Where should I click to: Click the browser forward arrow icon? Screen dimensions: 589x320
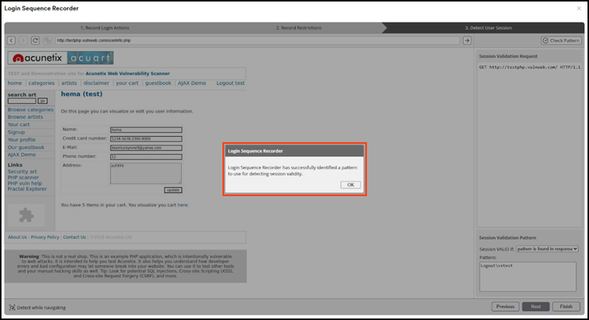[x=23, y=40]
